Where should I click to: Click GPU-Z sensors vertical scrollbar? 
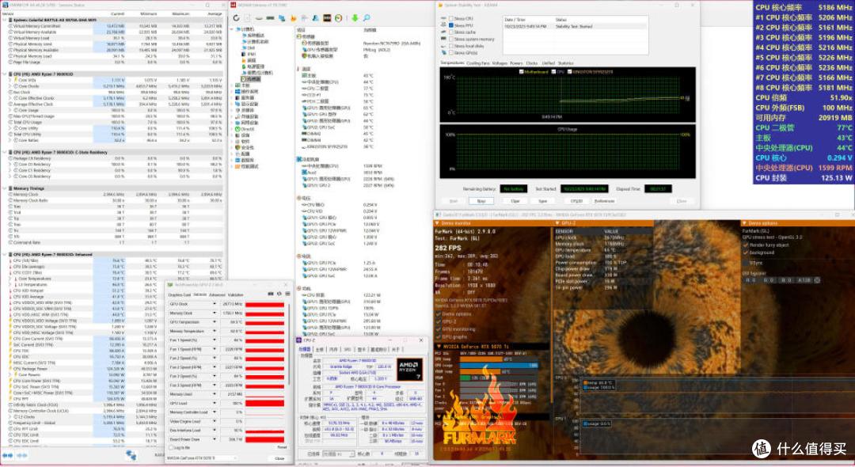pos(289,344)
